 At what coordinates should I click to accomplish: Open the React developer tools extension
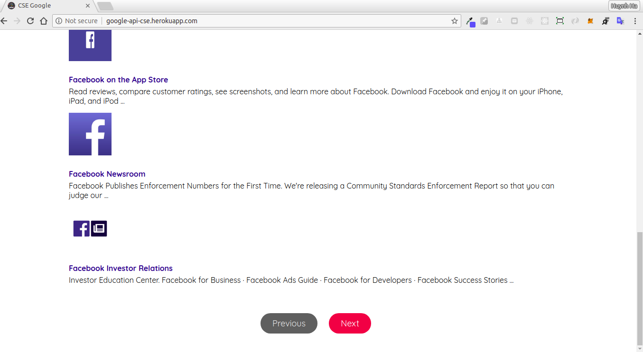tap(530, 21)
